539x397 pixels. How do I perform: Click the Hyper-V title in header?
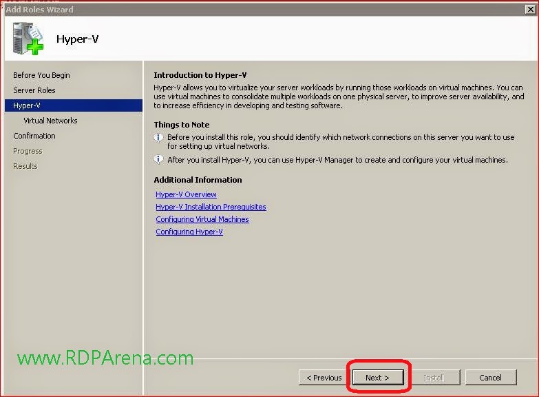click(x=77, y=39)
